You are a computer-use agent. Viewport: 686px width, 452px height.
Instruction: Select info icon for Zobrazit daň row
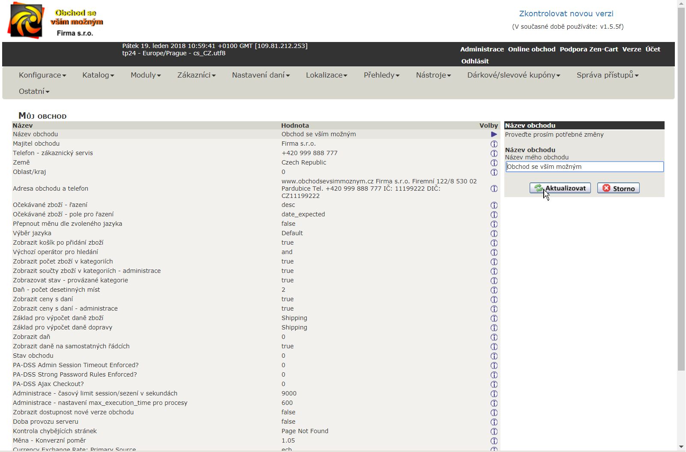pos(494,337)
